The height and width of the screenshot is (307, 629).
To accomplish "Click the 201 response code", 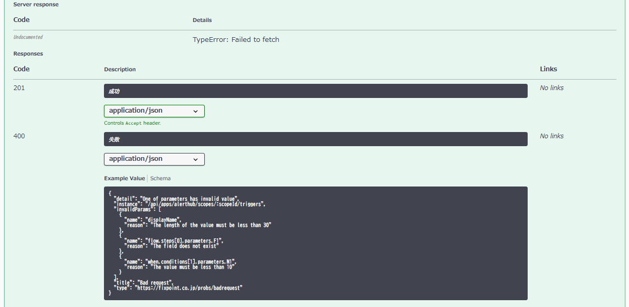I will point(19,88).
